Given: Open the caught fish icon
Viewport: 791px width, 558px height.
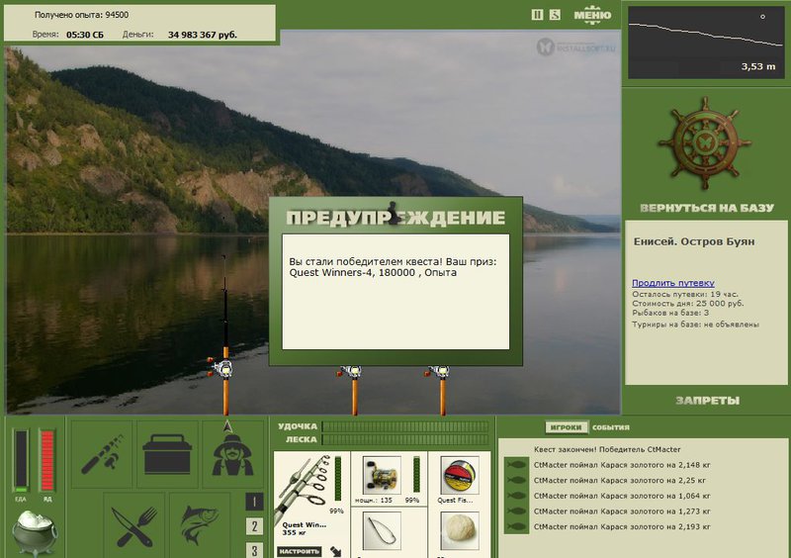Looking at the screenshot, I should coord(200,526).
